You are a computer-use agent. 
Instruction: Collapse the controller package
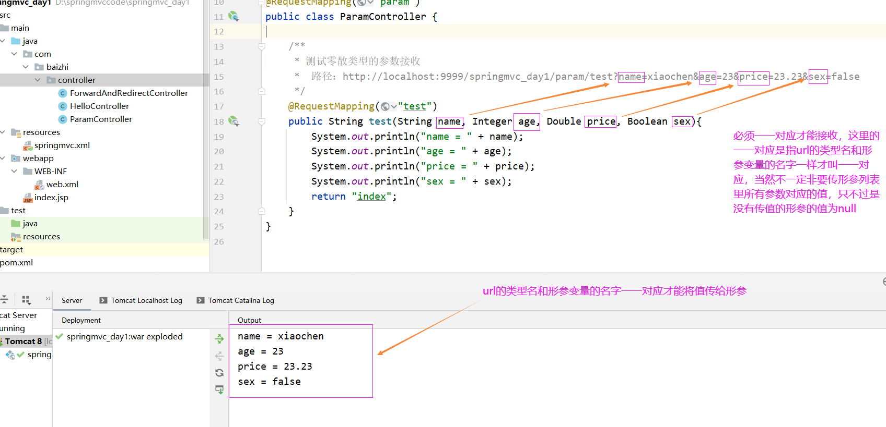click(x=38, y=80)
